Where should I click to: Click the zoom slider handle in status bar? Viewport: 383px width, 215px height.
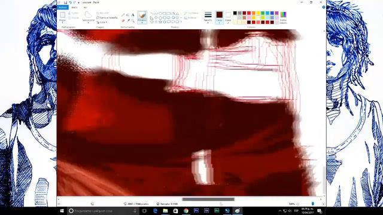[x=313, y=204]
